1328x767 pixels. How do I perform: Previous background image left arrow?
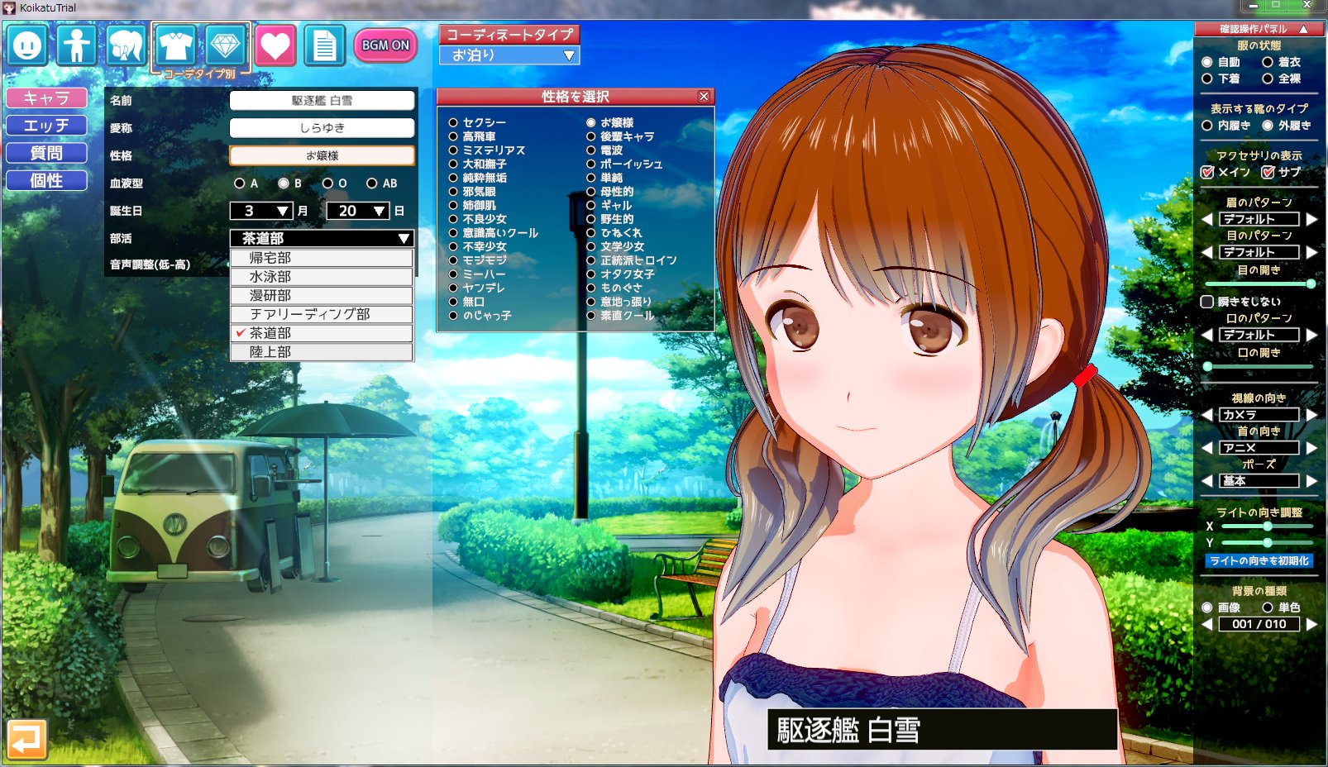click(1206, 624)
